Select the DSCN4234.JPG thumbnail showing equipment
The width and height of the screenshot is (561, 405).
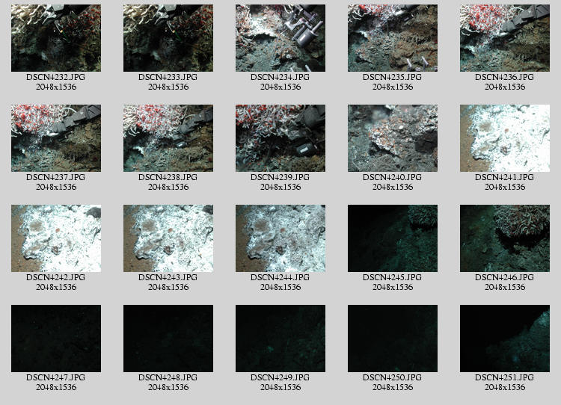point(280,38)
